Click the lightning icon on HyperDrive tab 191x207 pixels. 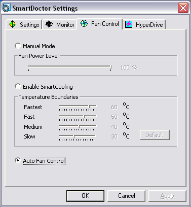(x=129, y=24)
